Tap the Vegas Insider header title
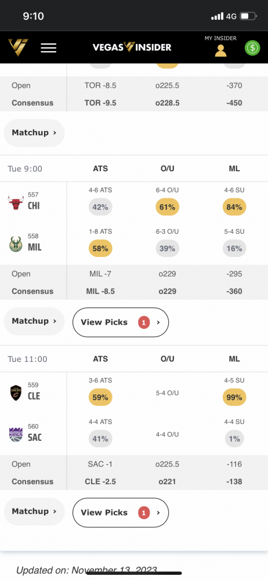The width and height of the screenshot is (268, 580). pyautogui.click(x=132, y=48)
